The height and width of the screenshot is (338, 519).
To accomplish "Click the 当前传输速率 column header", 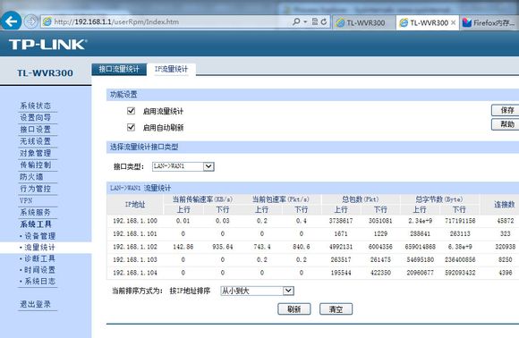I will coord(202,199).
